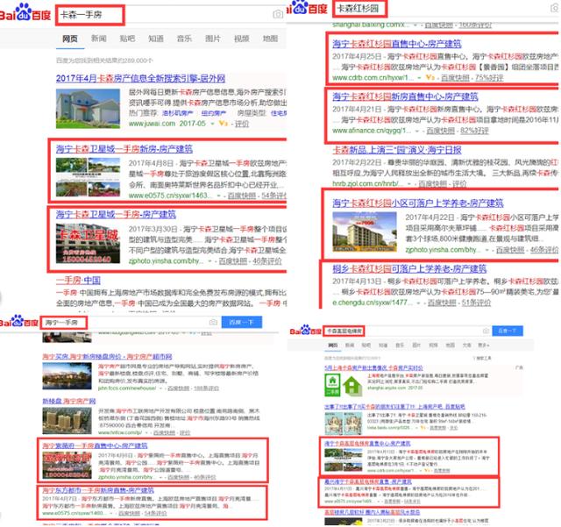Open 海宁买房 海宁新房楼盘房价 result link
The image size is (561, 527).
[107, 357]
